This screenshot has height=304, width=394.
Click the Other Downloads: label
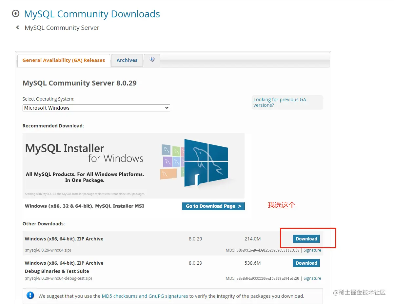tap(44, 224)
